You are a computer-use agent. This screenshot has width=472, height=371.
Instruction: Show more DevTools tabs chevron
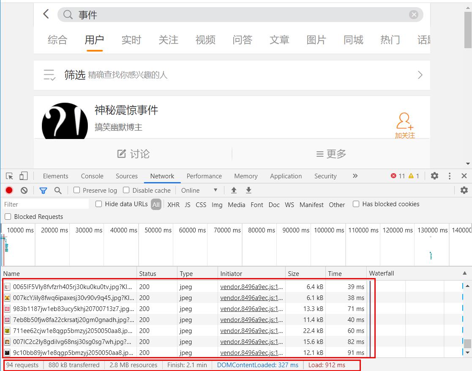tap(355, 176)
